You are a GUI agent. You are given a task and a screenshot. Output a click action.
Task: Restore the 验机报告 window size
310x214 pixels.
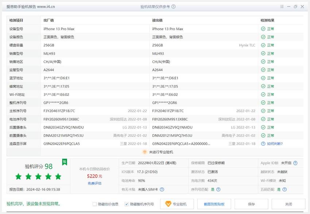click(295, 7)
